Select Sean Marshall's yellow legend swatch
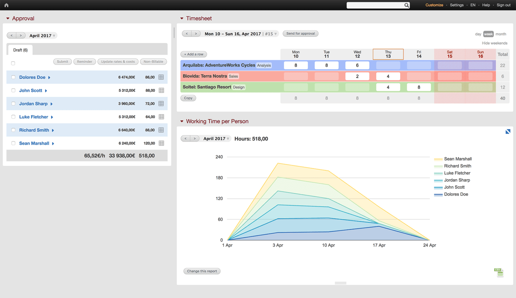The width and height of the screenshot is (516, 298). (x=438, y=159)
